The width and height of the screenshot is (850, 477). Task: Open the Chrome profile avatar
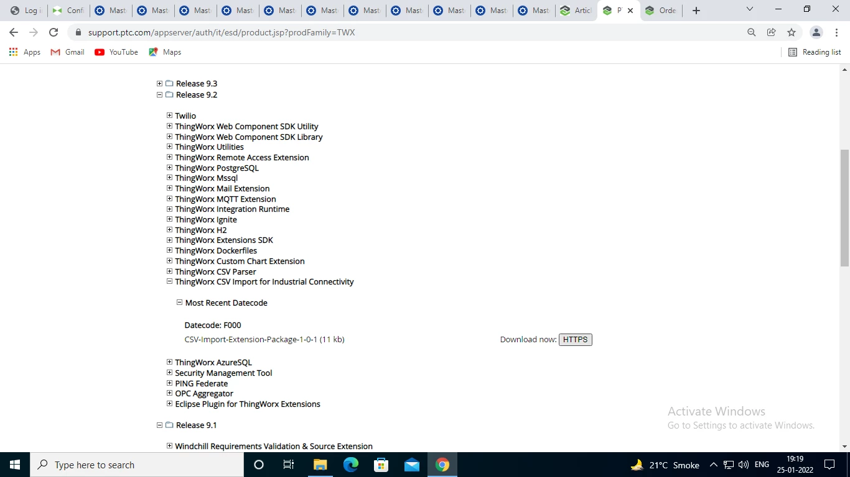(x=816, y=32)
